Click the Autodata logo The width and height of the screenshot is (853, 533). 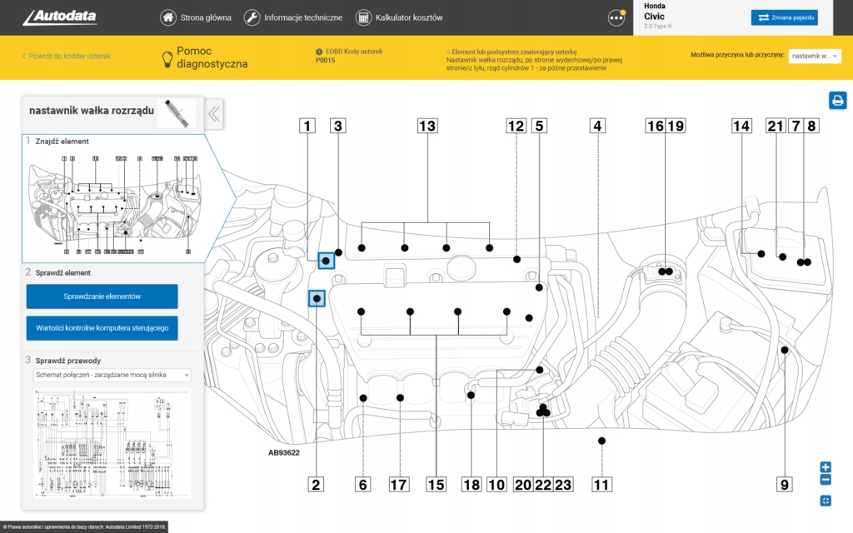pyautogui.click(x=58, y=15)
